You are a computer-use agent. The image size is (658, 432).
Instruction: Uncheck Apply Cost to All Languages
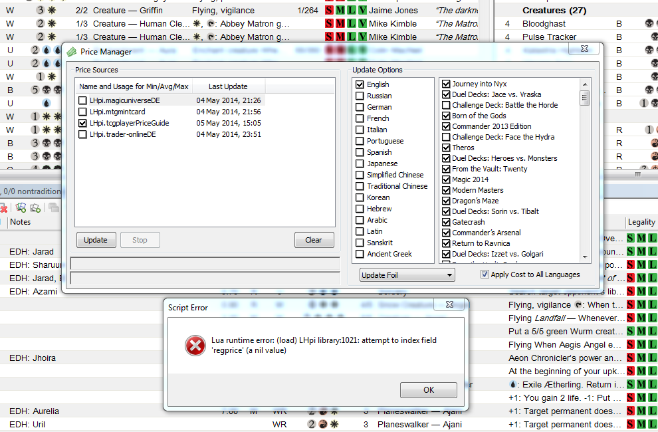485,274
